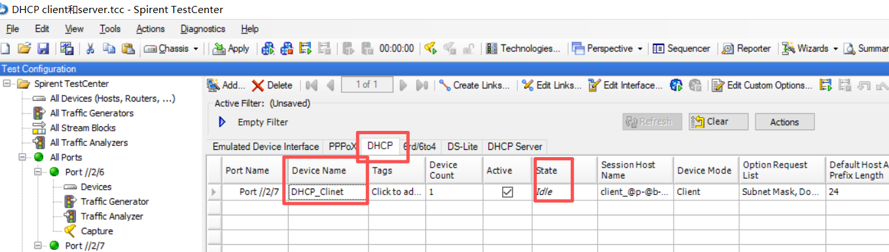This screenshot has width=889, height=252.
Task: Select All Traffic Analyzers in tree
Action: point(89,143)
